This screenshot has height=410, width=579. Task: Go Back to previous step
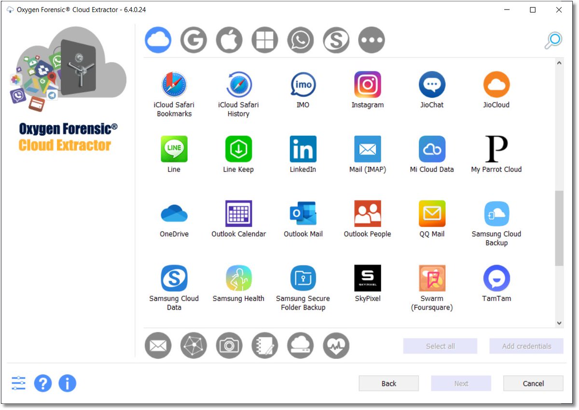[389, 383]
